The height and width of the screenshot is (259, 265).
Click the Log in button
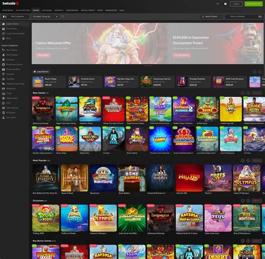point(236,4)
